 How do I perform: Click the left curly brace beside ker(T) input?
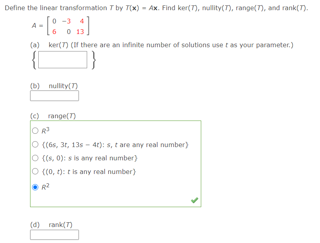pos(34,59)
